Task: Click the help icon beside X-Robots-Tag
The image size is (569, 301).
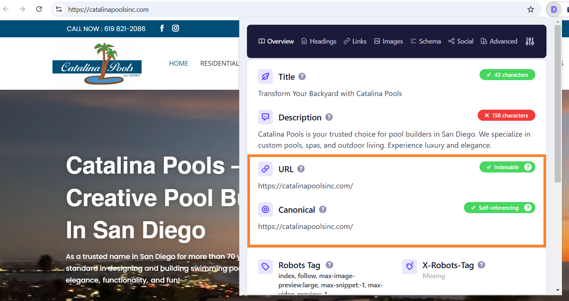Action: pos(481,265)
